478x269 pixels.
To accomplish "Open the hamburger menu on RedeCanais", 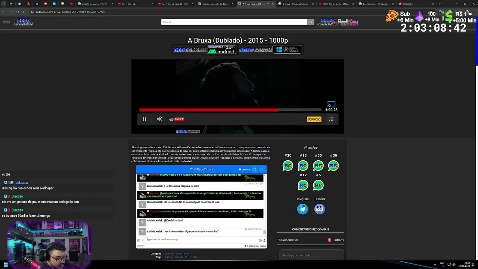I will [x=6, y=22].
